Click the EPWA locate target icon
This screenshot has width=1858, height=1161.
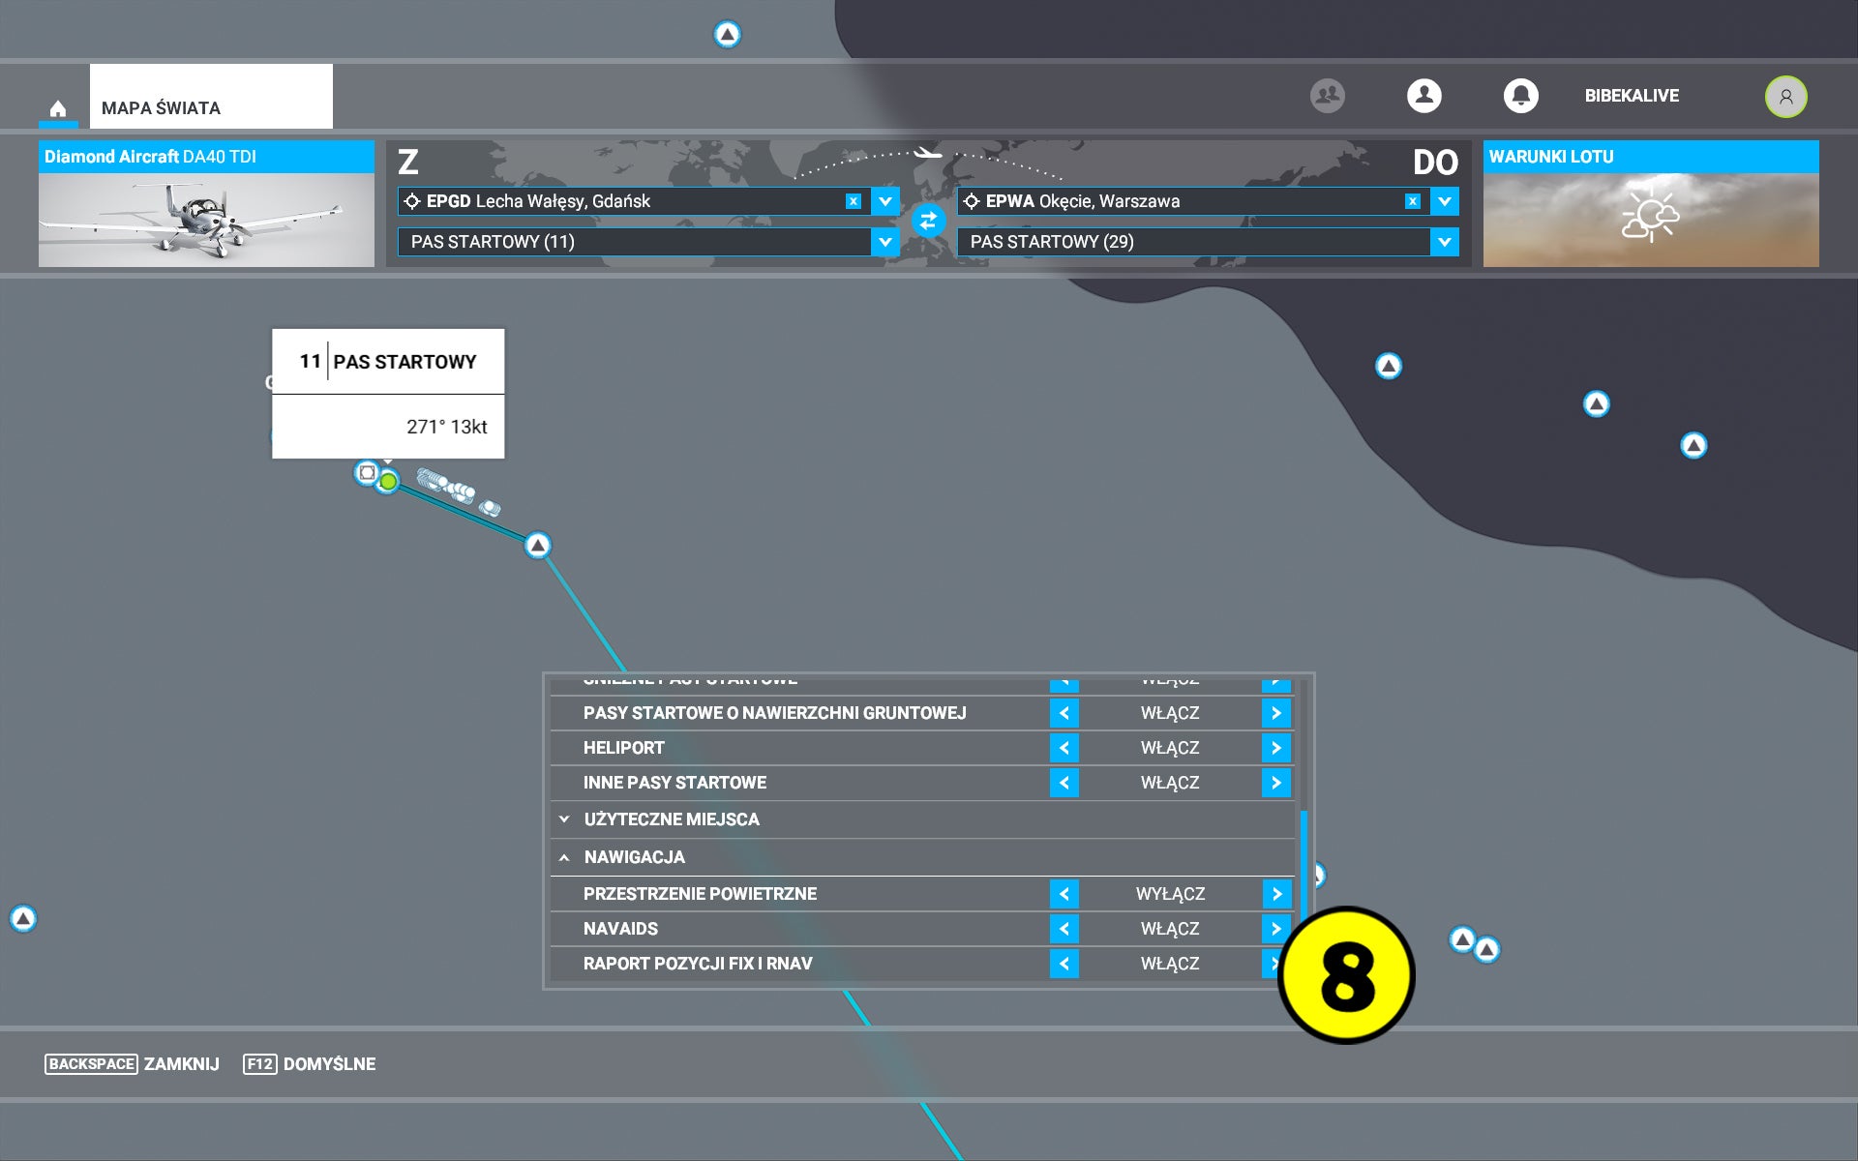(x=972, y=201)
